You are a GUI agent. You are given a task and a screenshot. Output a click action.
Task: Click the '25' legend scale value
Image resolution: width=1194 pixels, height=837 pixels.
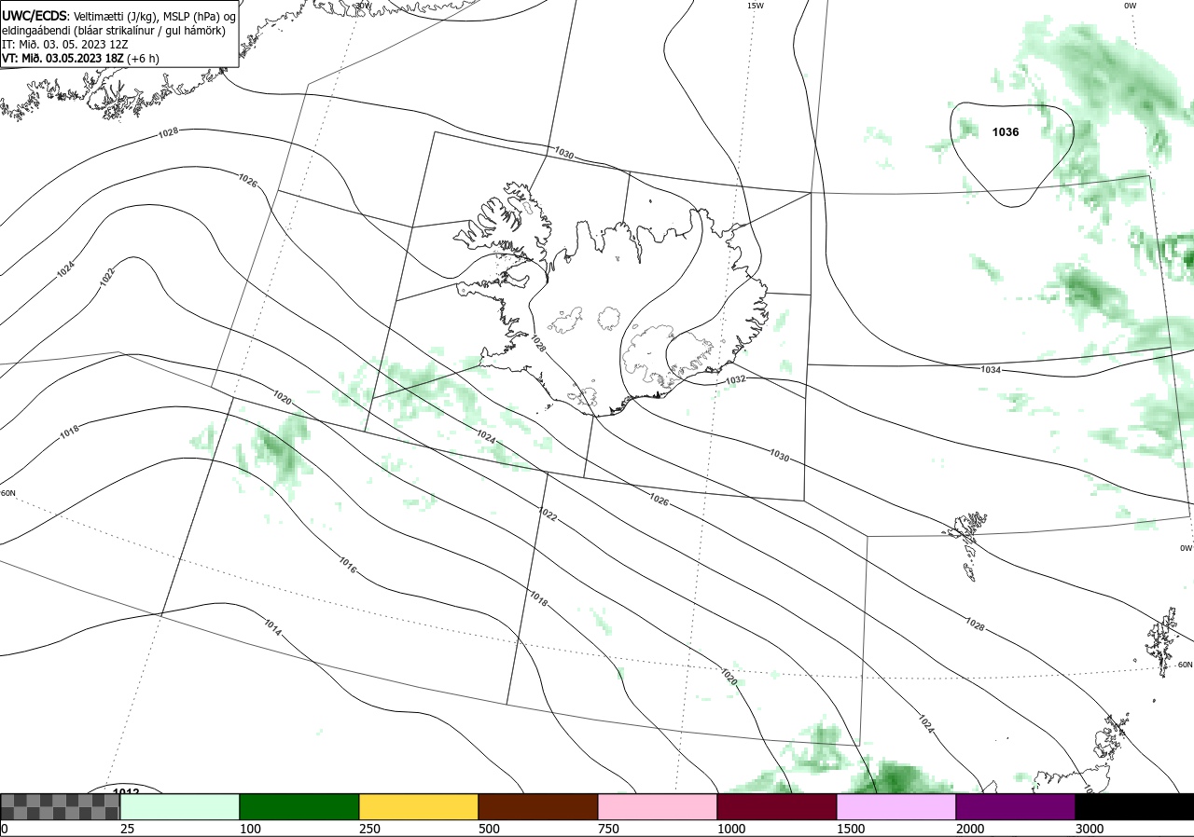coord(127,829)
